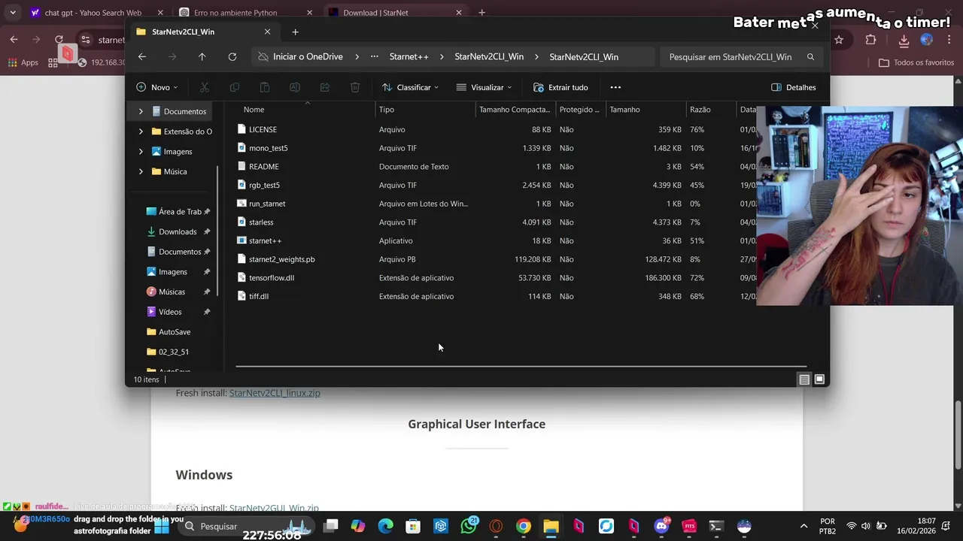Image resolution: width=963 pixels, height=541 pixels.
Task: Select the rgb_test5 TIF file
Action: click(264, 185)
